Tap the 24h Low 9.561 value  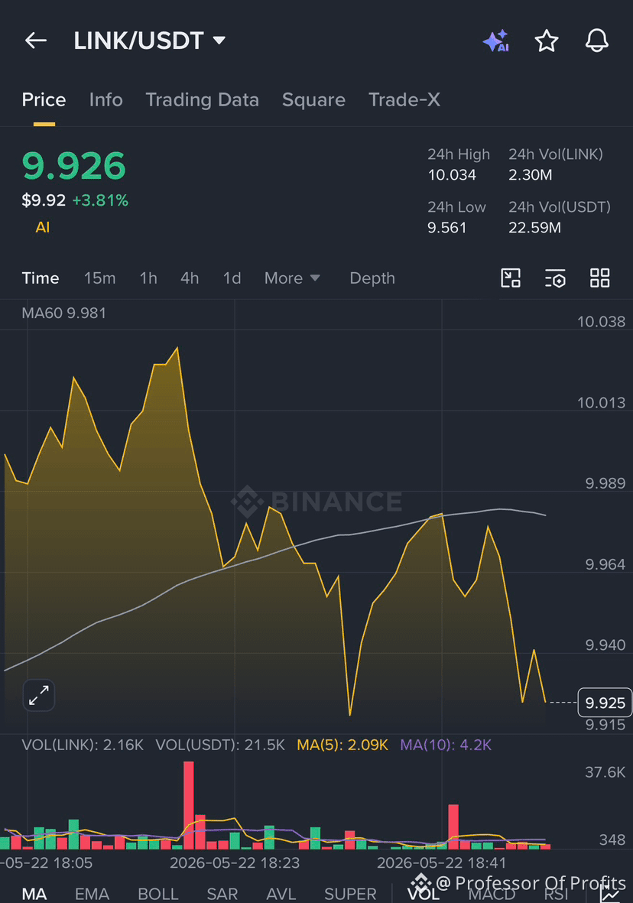click(x=447, y=228)
